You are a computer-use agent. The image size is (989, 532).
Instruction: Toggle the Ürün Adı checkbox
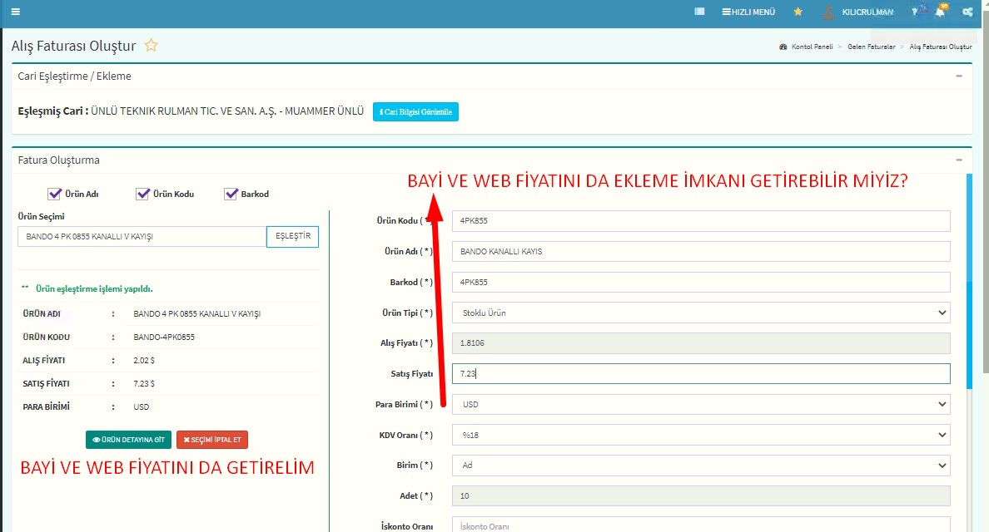click(x=54, y=194)
